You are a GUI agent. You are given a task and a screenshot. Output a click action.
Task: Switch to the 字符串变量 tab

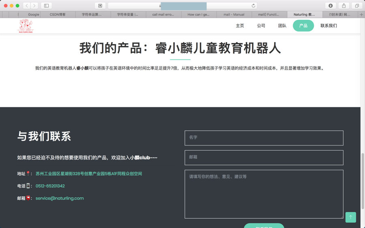click(x=128, y=15)
